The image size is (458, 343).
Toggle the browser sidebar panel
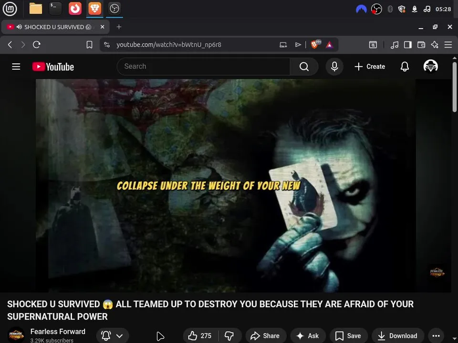(x=408, y=45)
